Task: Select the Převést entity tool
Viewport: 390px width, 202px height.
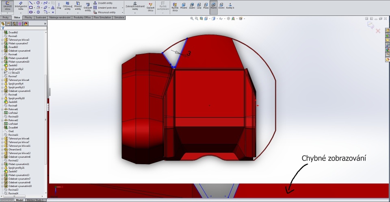Action: tap(78, 7)
